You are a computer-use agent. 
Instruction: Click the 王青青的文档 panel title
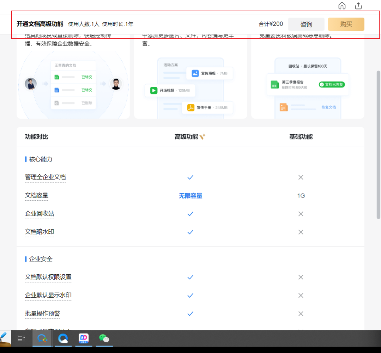pyautogui.click(x=65, y=65)
